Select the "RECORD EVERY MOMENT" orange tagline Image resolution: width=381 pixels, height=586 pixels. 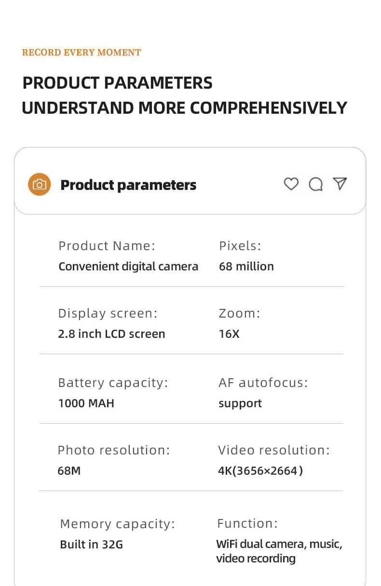(82, 53)
